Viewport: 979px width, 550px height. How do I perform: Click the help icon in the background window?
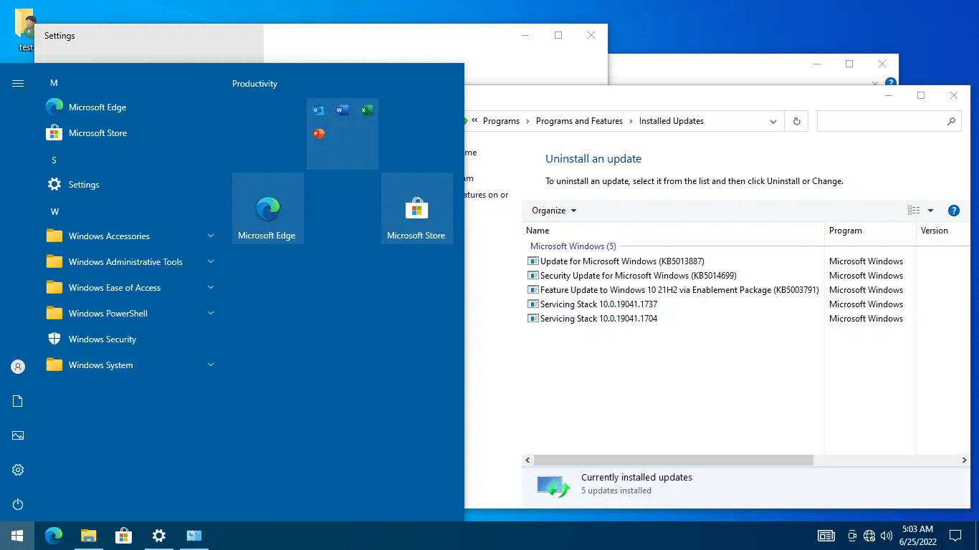pyautogui.click(x=890, y=83)
